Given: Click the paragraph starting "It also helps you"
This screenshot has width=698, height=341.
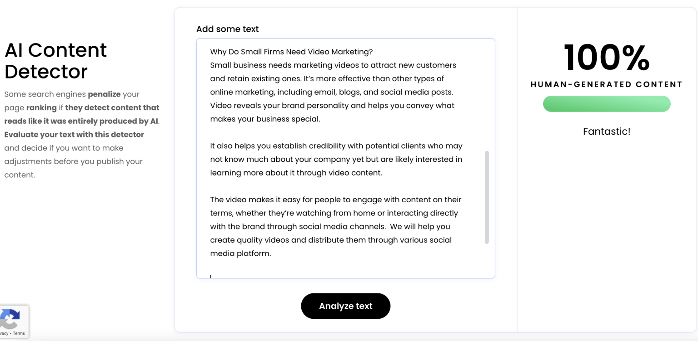Looking at the screenshot, I should coord(336,159).
